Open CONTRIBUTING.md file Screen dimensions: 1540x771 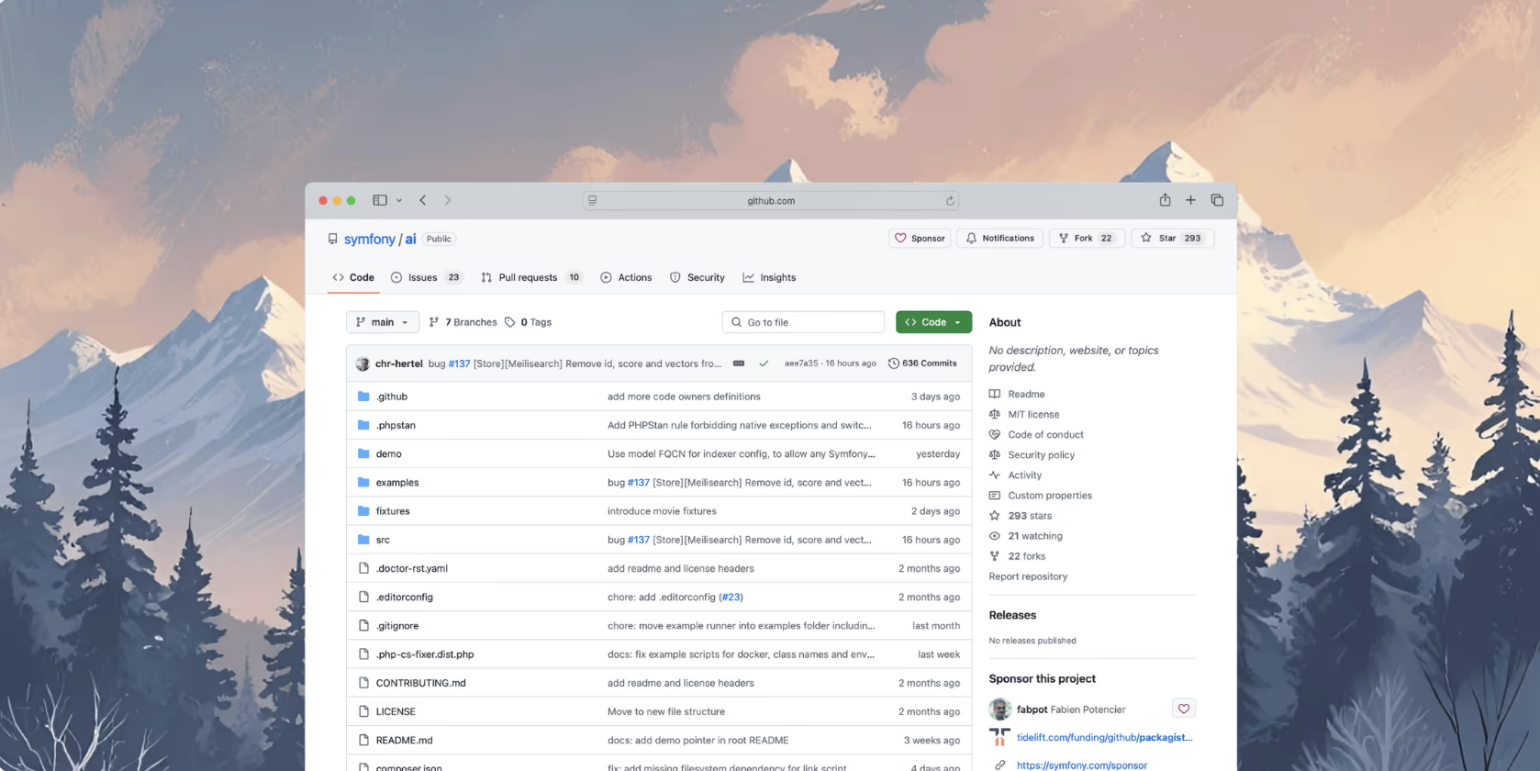[421, 683]
